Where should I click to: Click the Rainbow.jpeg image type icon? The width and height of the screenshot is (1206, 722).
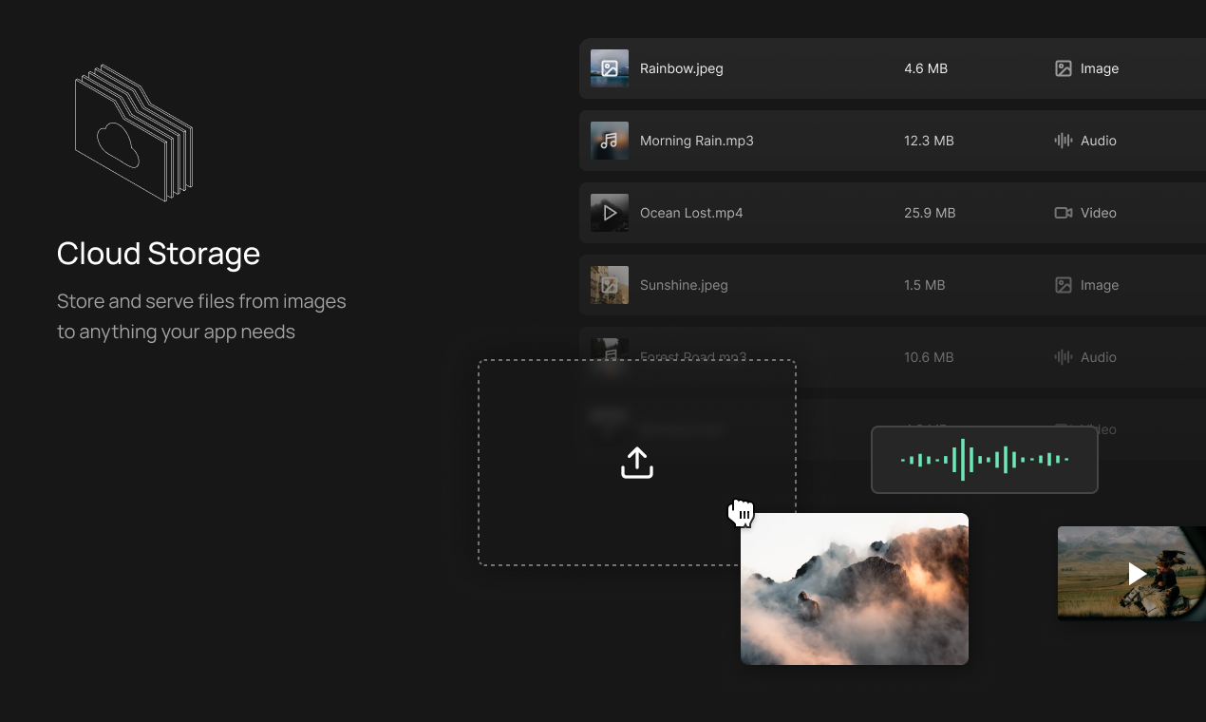click(1063, 68)
